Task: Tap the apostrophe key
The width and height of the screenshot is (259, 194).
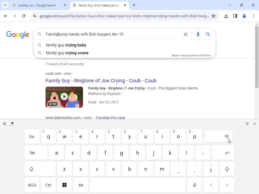Action: (203, 153)
